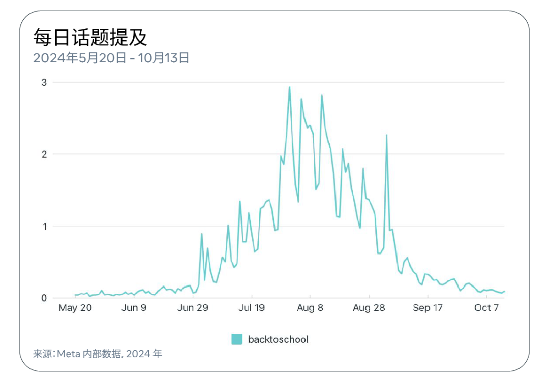
Task: Pick the Jul 19 x-axis label
Action: point(252,308)
